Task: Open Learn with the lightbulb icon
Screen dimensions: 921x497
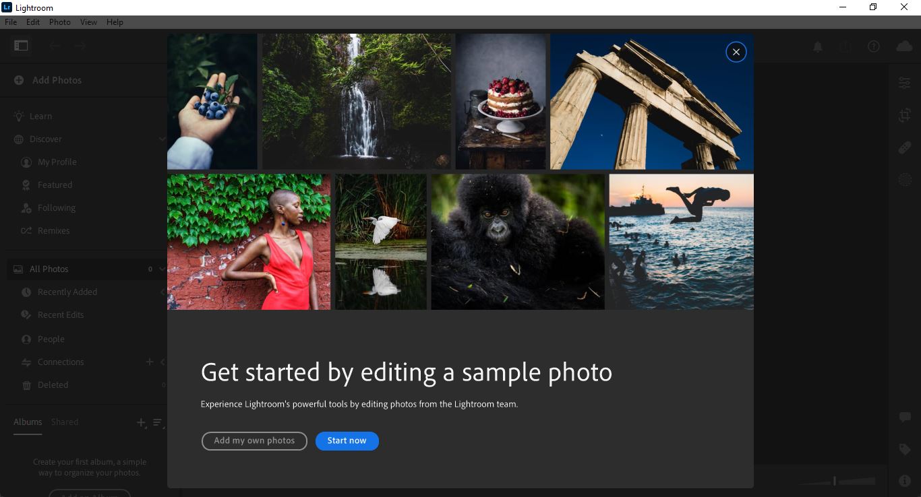Action: click(x=20, y=116)
